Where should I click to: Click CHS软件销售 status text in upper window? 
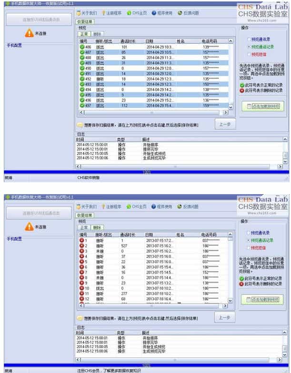[89, 178]
